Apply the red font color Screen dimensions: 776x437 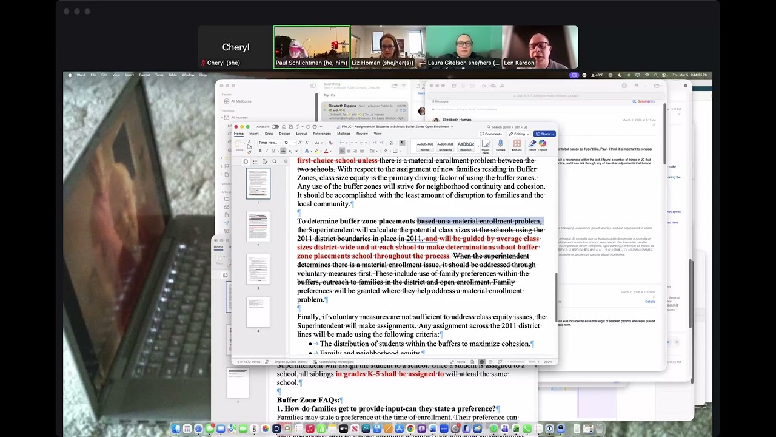coord(326,151)
